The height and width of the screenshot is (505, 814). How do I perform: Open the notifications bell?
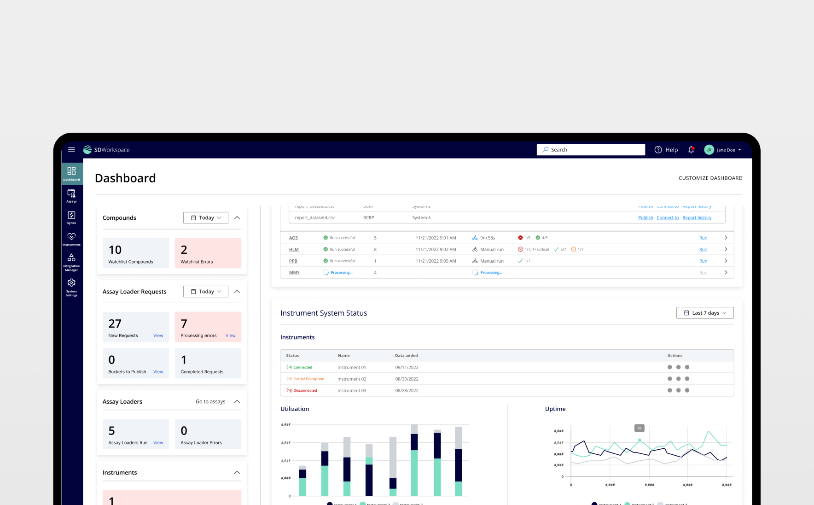tap(691, 150)
